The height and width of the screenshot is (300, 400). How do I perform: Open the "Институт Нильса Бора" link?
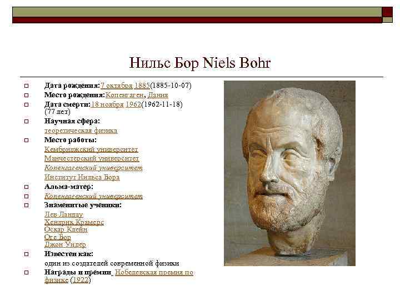coord(82,177)
